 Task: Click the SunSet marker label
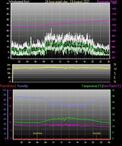pos(97,133)
